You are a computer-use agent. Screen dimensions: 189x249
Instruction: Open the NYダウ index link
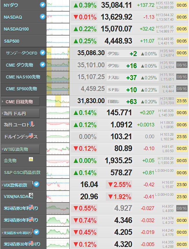click(x=11, y=5)
